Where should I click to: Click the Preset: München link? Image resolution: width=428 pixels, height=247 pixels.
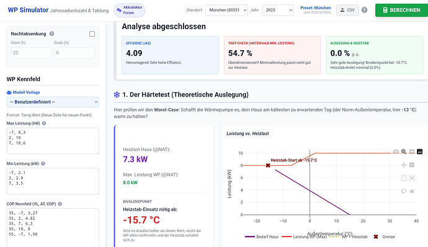pos(316,8)
